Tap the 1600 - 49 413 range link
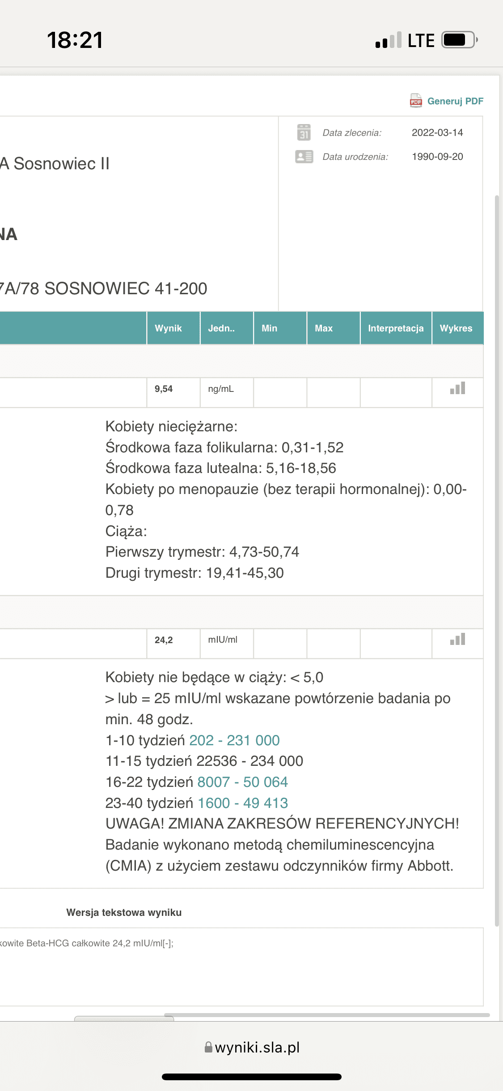This screenshot has height=1091, width=503. pyautogui.click(x=242, y=803)
